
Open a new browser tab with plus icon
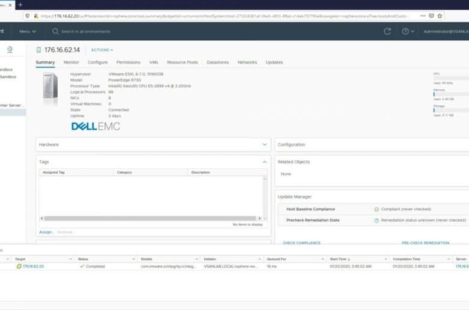[20, 5]
